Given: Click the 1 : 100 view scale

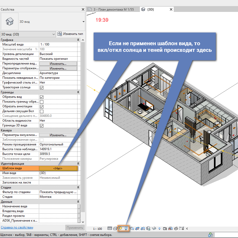Looking at the screenshot, I should [98, 229].
